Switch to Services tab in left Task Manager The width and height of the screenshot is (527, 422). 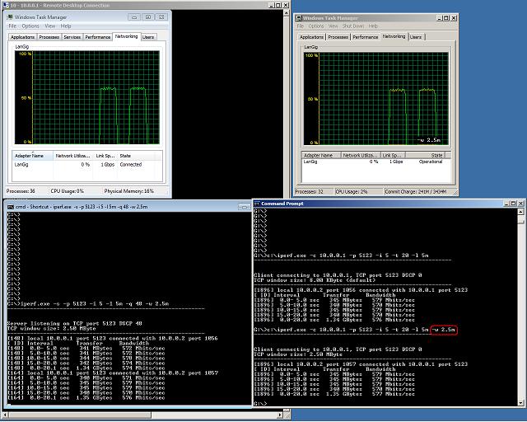(72, 37)
